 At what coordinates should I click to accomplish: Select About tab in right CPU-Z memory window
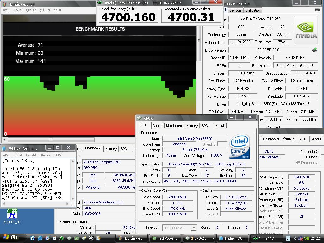click(x=316, y=139)
